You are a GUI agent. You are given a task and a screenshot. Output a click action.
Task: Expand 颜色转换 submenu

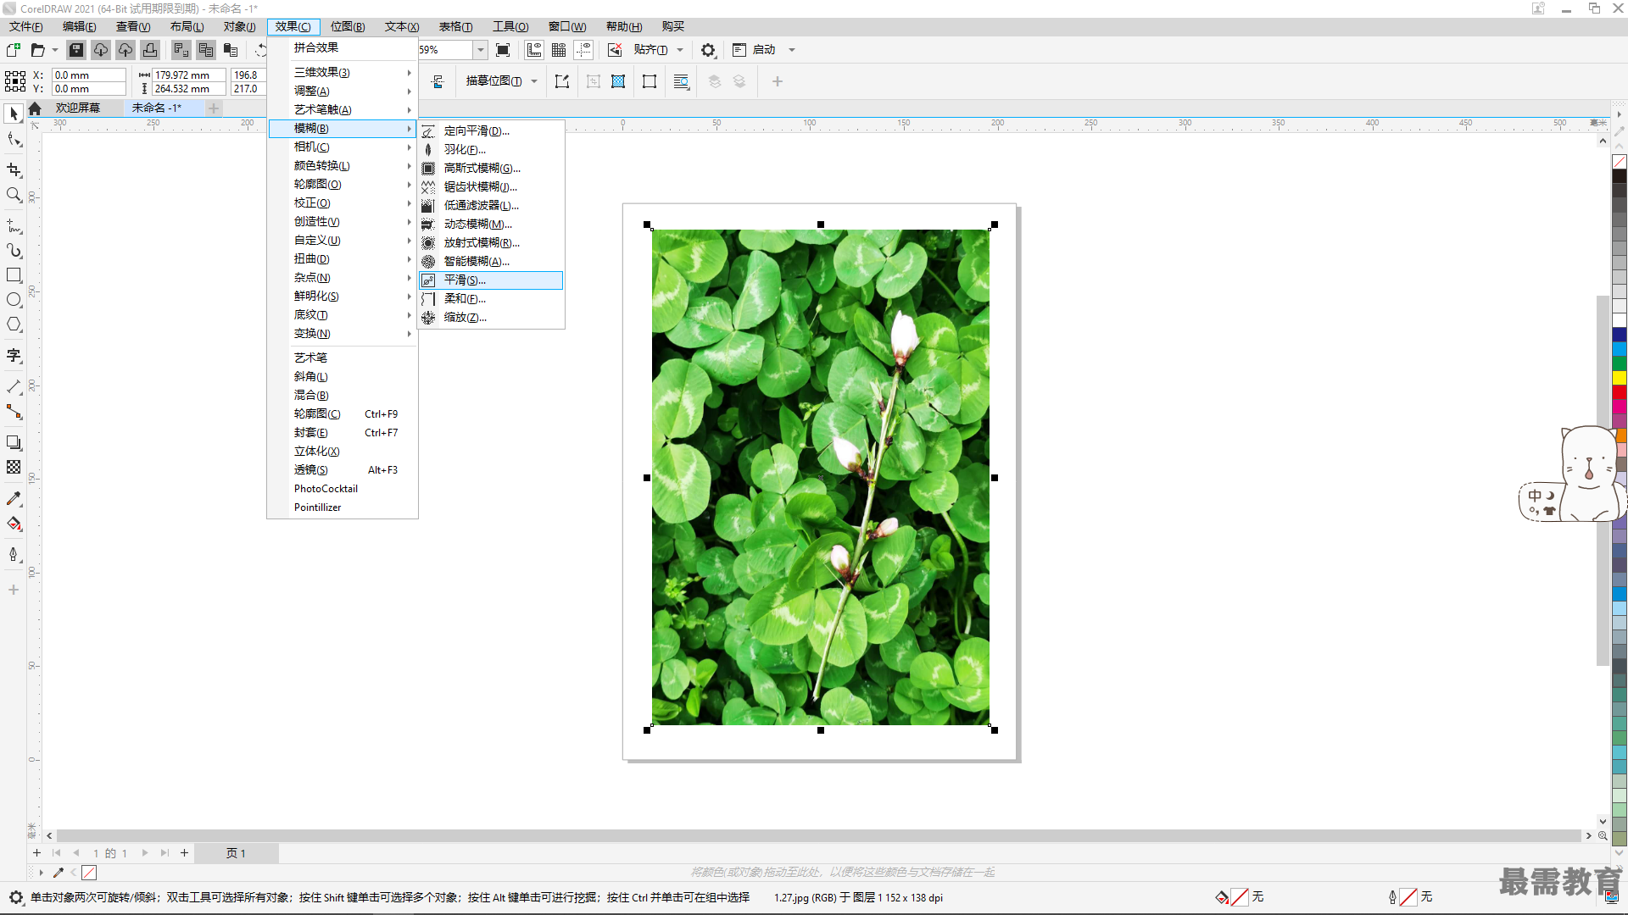[x=343, y=165]
